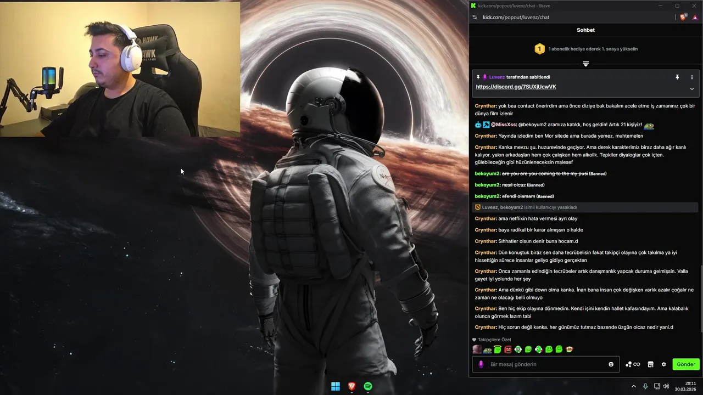703x395 pixels.
Task: Pick the frog with glasses emote
Action: pyautogui.click(x=487, y=349)
